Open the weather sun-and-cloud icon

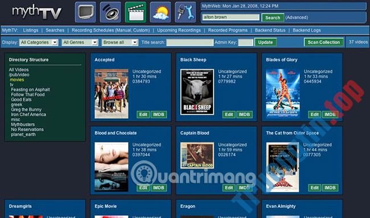[161, 12]
